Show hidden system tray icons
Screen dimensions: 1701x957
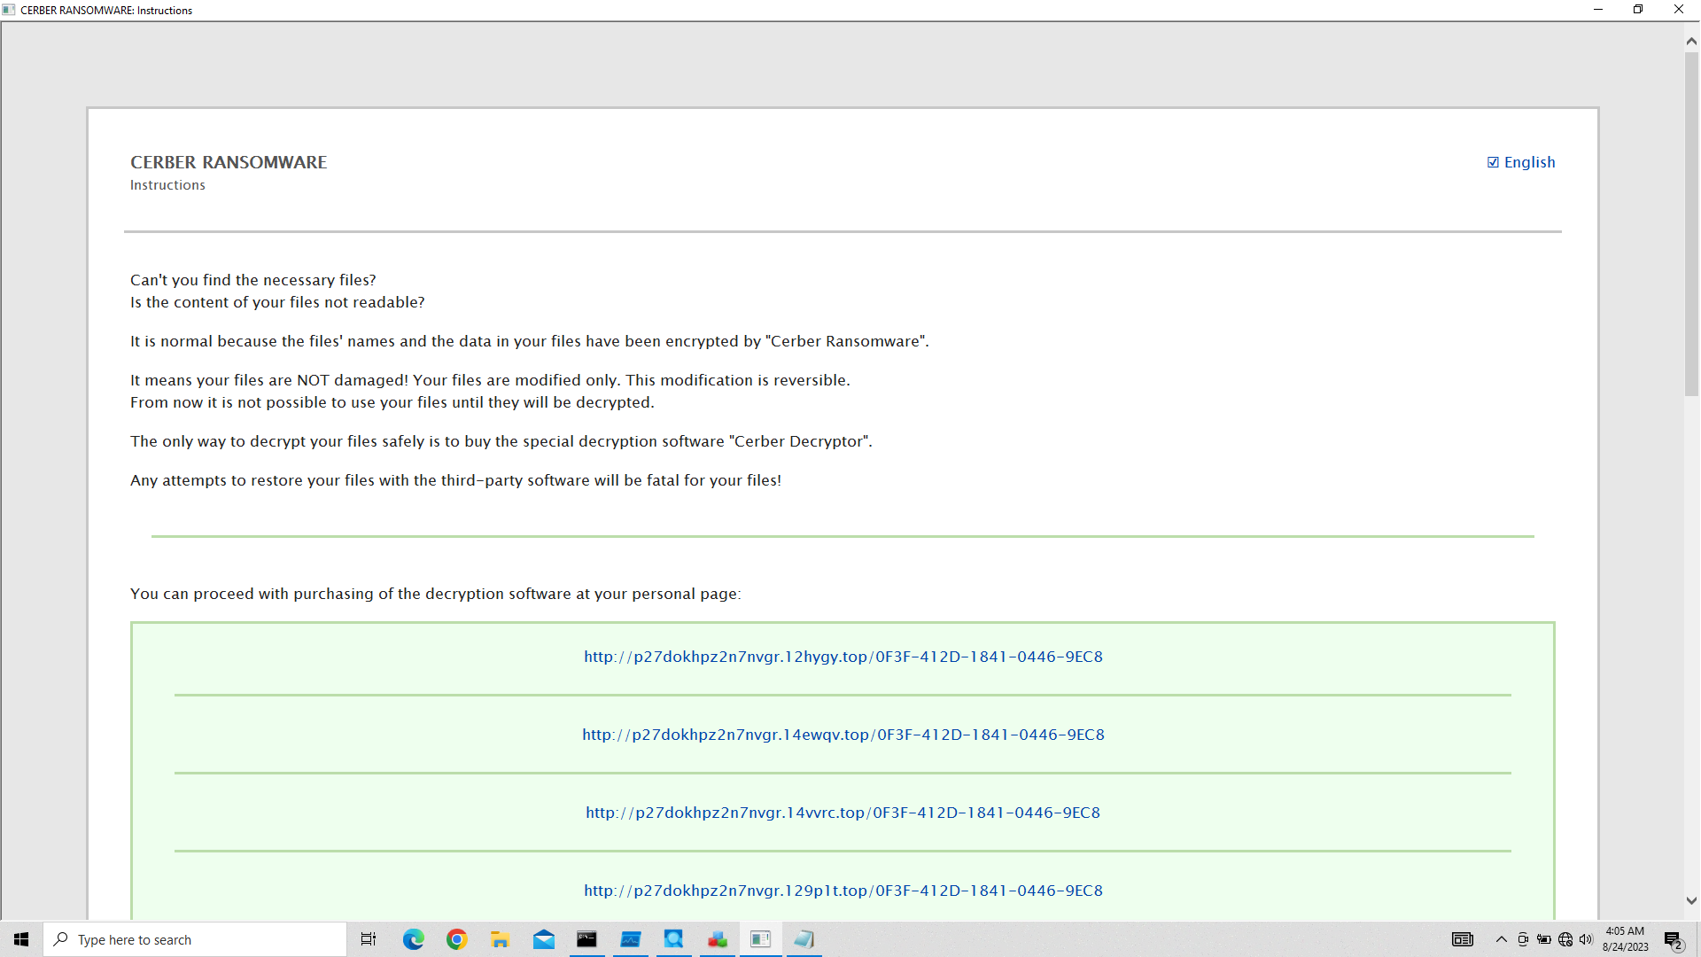pyautogui.click(x=1502, y=939)
